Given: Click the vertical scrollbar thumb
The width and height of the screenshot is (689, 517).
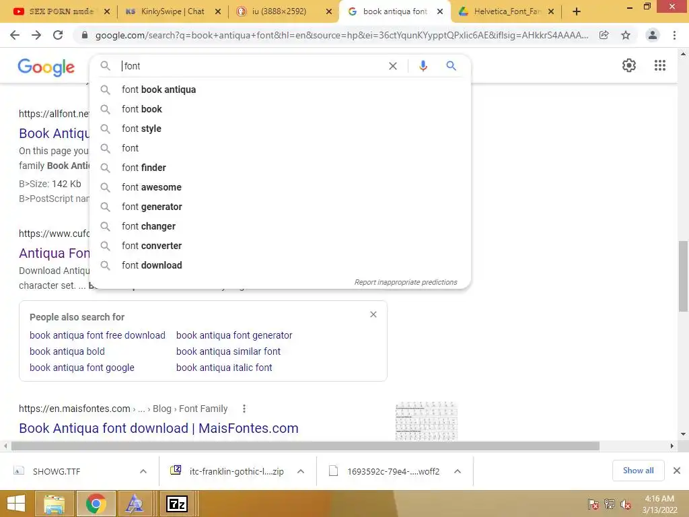Looking at the screenshot, I should [684, 276].
